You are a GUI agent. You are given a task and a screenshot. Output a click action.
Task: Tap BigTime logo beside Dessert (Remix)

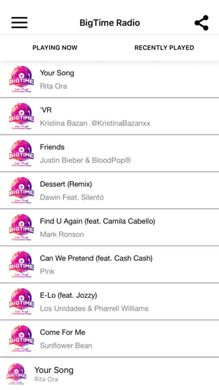click(x=21, y=191)
